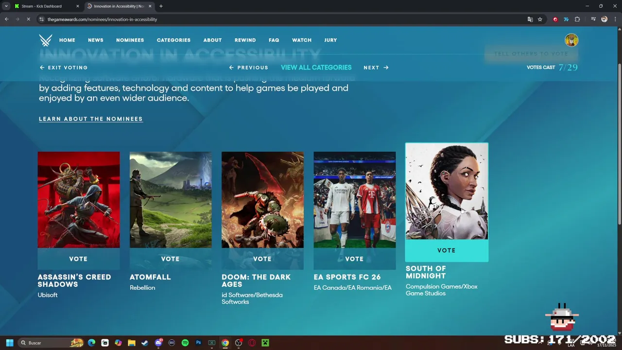Click the Doom: The Dark Ages cover art
The height and width of the screenshot is (350, 622).
point(262,200)
